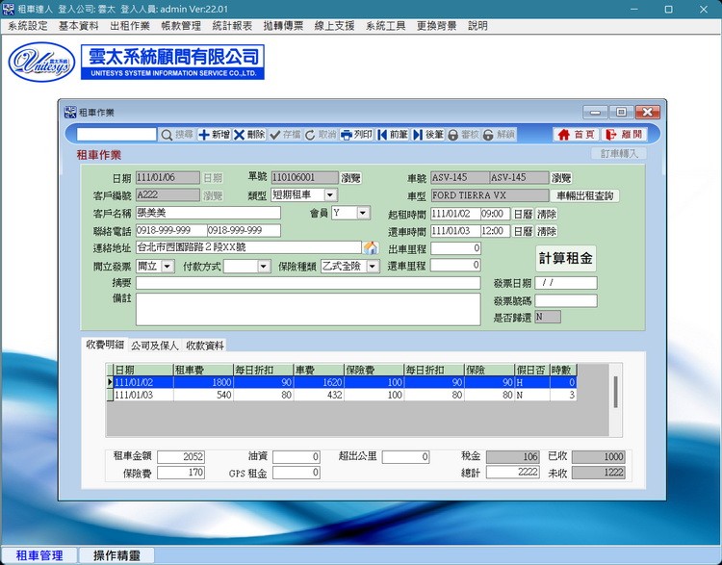Click the 車輛出租查詢 button
This screenshot has height=565, width=722.
click(x=585, y=195)
